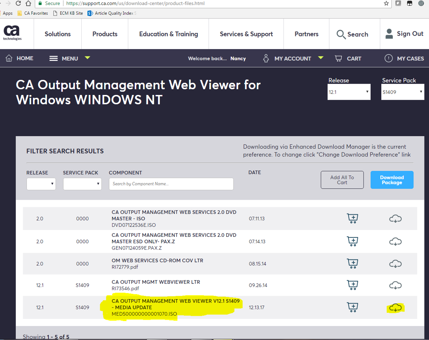The width and height of the screenshot is (429, 340).
Task: Click the cart icon in header
Action: 339,58
